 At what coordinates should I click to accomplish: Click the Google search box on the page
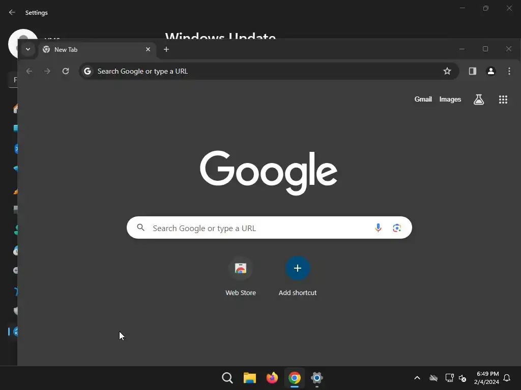pyautogui.click(x=269, y=228)
